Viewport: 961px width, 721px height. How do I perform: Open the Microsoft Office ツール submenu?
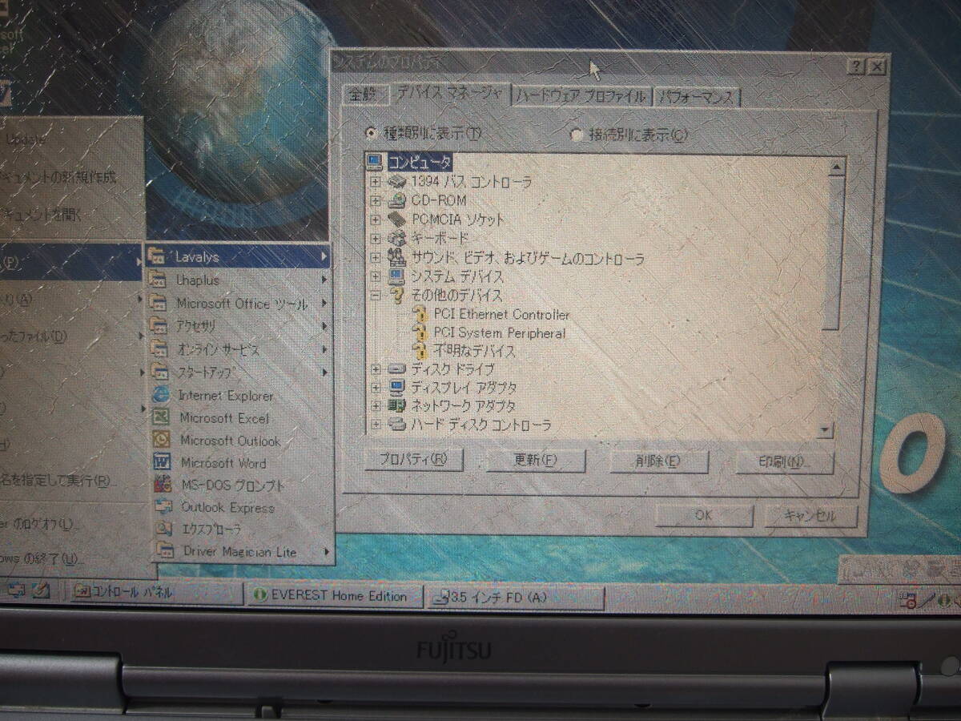coord(239,304)
